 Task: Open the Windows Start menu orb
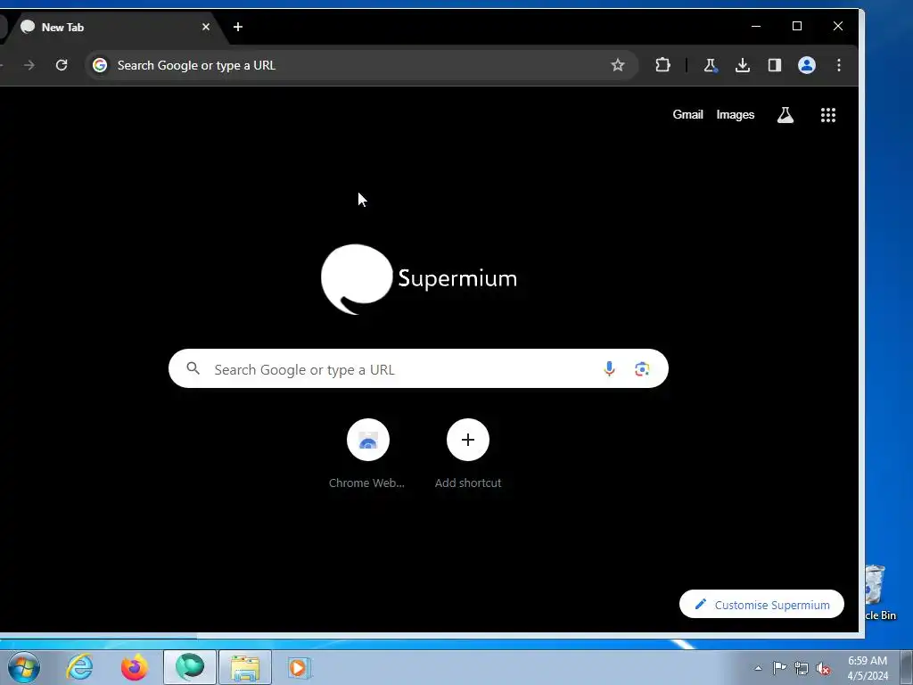coord(24,667)
